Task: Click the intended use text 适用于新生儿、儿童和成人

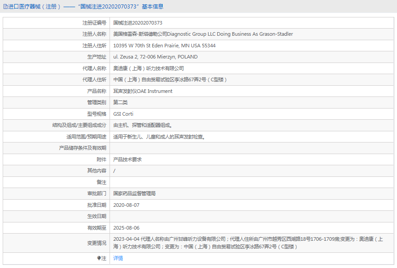Action: coord(159,137)
